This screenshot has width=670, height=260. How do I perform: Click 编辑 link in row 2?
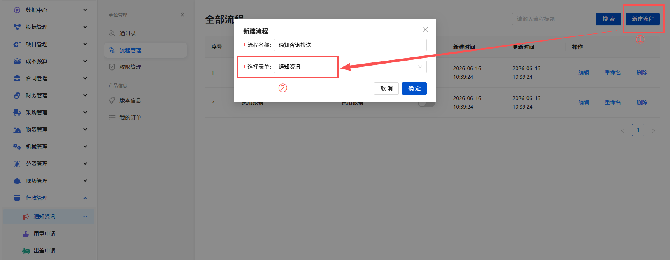point(584,102)
